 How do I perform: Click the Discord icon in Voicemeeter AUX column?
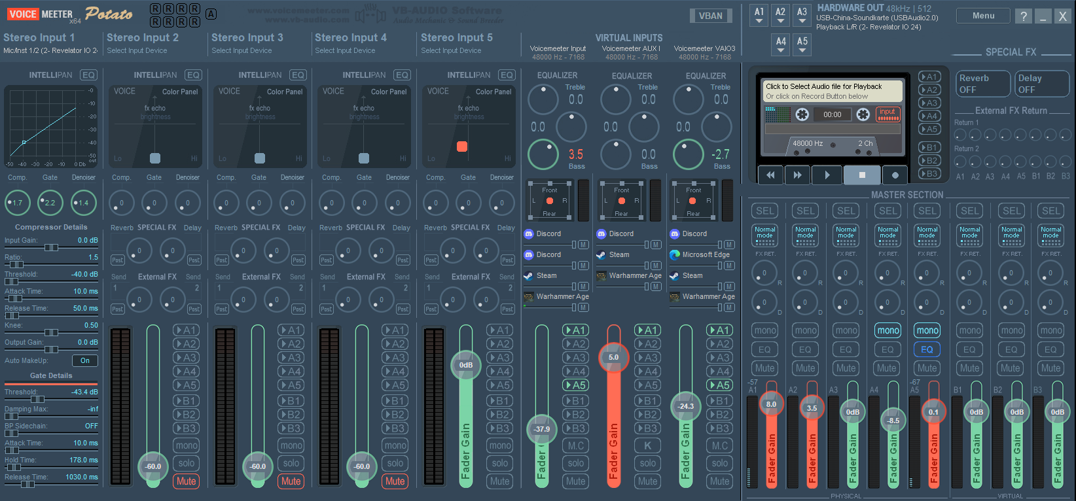click(601, 233)
